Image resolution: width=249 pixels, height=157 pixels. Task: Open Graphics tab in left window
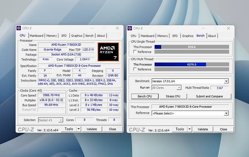[77, 36]
